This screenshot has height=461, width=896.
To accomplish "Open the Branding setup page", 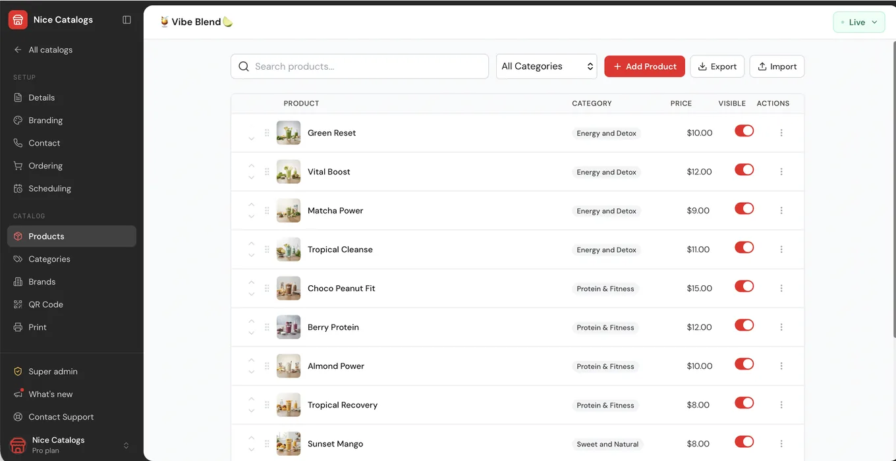I will [72, 121].
